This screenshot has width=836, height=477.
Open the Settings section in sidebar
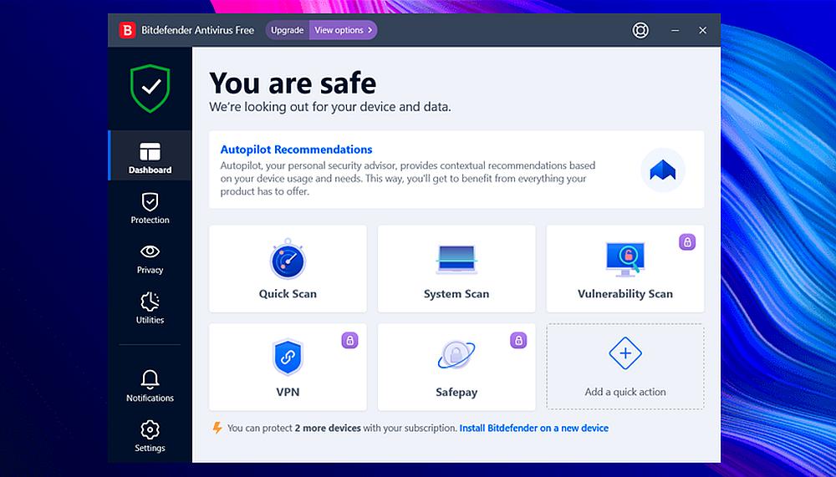click(150, 436)
